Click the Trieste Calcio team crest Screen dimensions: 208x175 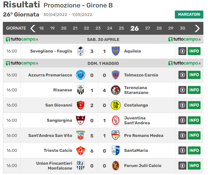tap(81, 151)
